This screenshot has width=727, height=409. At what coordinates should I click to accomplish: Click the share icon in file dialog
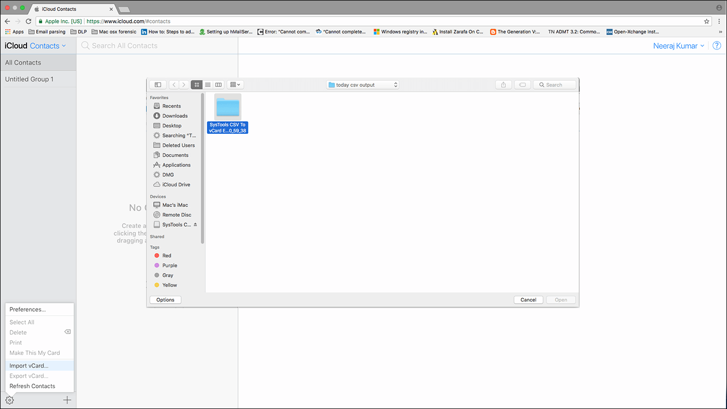[503, 84]
